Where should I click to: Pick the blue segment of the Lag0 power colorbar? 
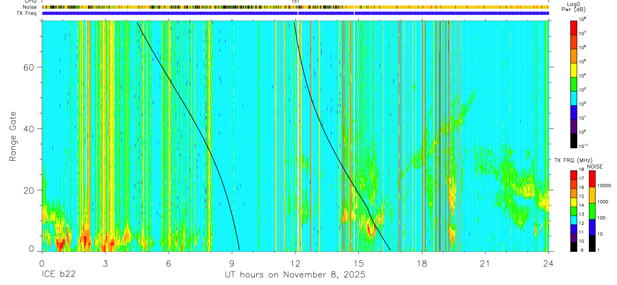coord(574,112)
